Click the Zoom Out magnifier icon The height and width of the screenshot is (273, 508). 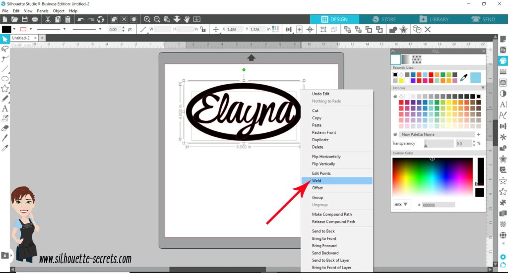(x=157, y=19)
